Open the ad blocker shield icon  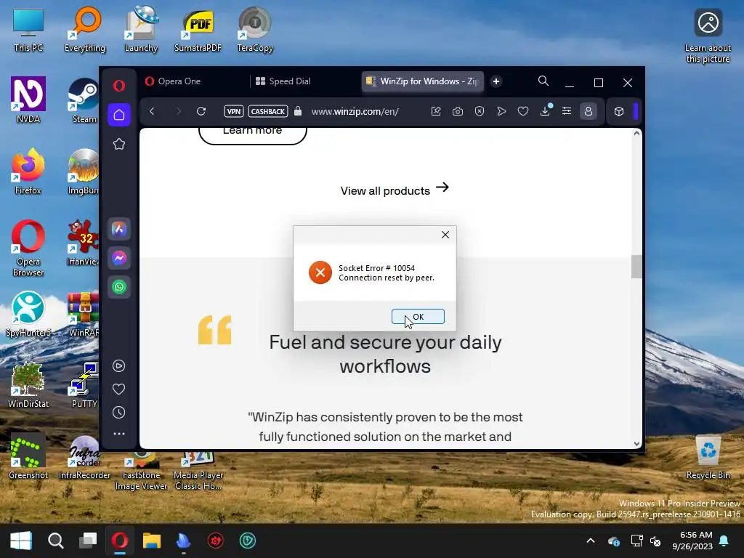tap(480, 111)
